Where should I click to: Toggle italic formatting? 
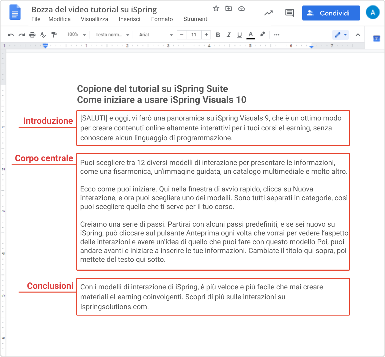pyautogui.click(x=229, y=35)
